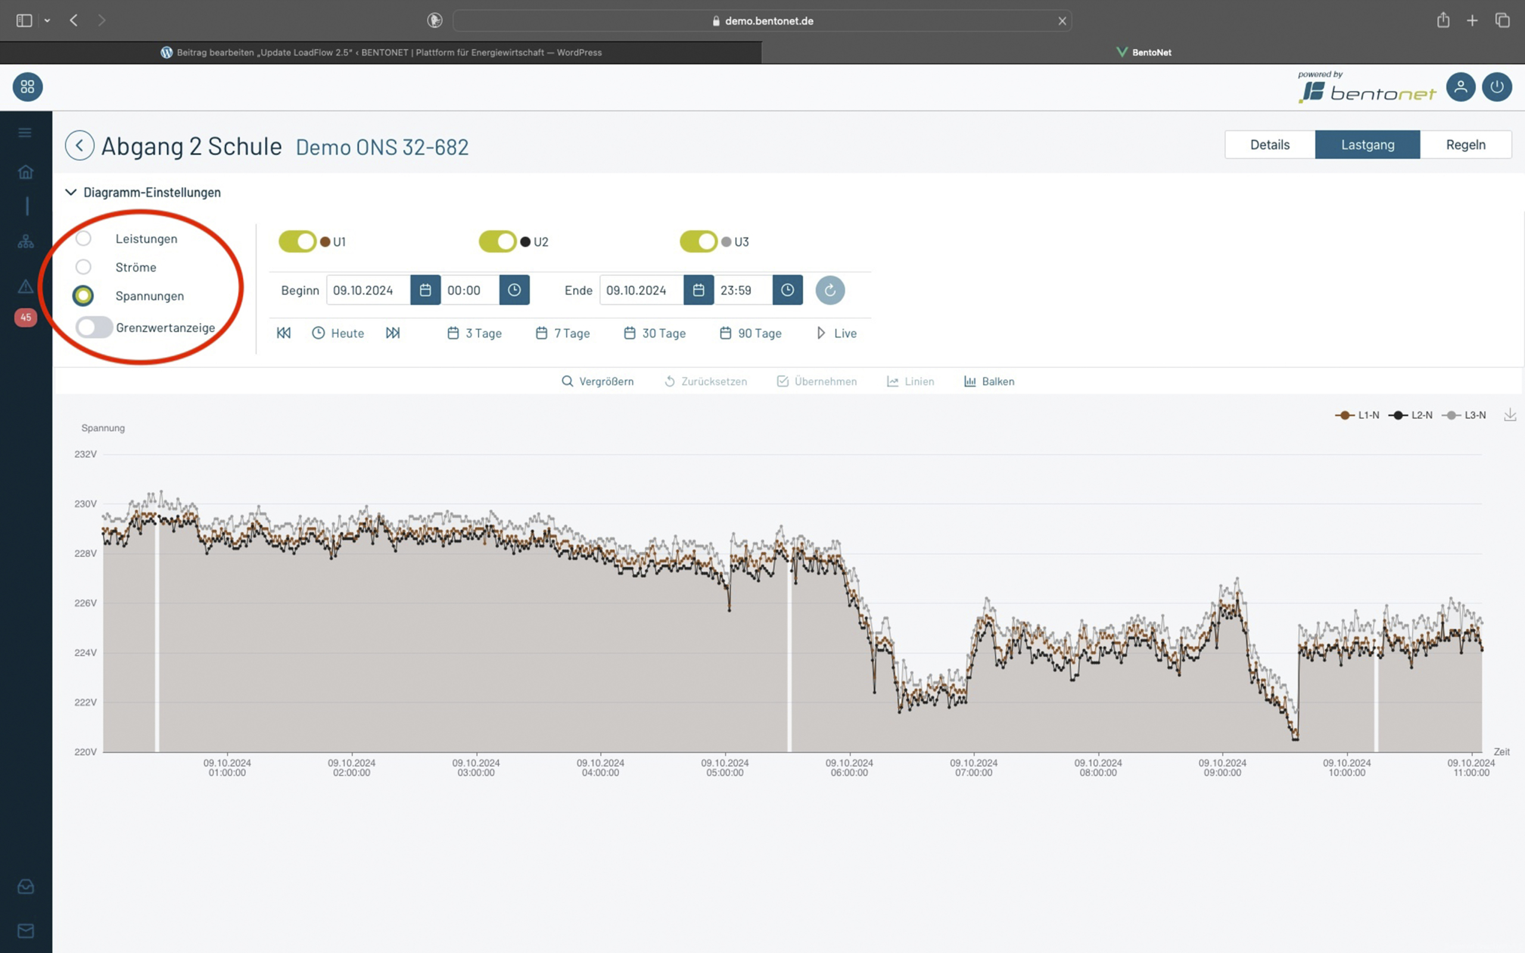1525x953 pixels.
Task: Click the Beginn date field 09.10.2024
Action: (x=369, y=290)
